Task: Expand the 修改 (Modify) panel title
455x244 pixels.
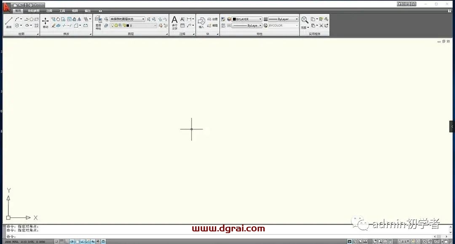Action: pos(66,34)
